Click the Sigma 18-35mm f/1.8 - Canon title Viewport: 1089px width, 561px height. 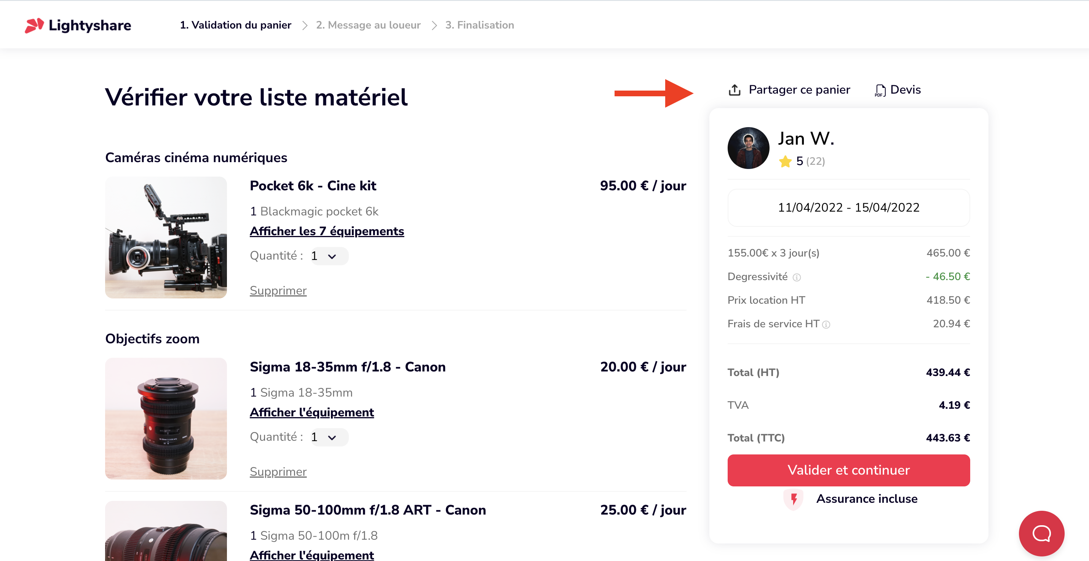click(x=348, y=367)
